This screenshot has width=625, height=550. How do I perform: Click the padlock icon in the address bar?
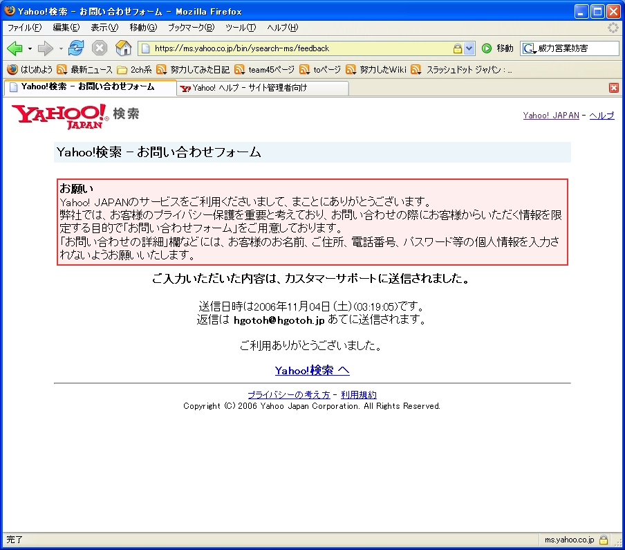[x=458, y=48]
